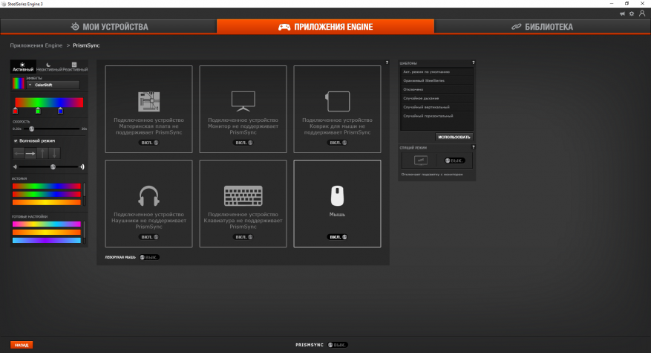Click the short-wave icon left of slider

[15, 166]
